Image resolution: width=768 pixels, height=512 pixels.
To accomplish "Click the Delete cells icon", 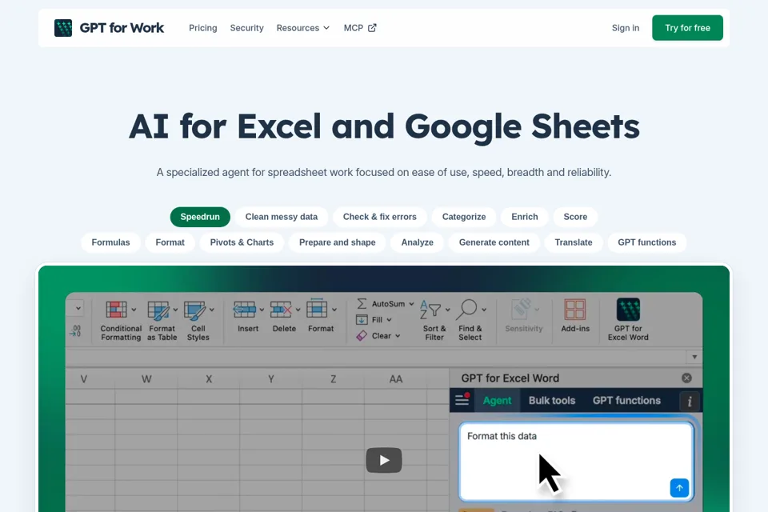I will click(281, 310).
